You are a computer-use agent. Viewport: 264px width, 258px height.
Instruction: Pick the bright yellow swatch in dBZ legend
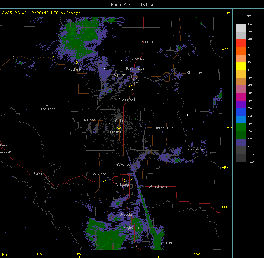point(241,66)
